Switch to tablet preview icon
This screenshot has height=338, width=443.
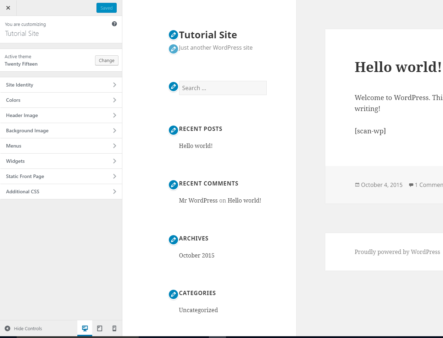click(100, 328)
